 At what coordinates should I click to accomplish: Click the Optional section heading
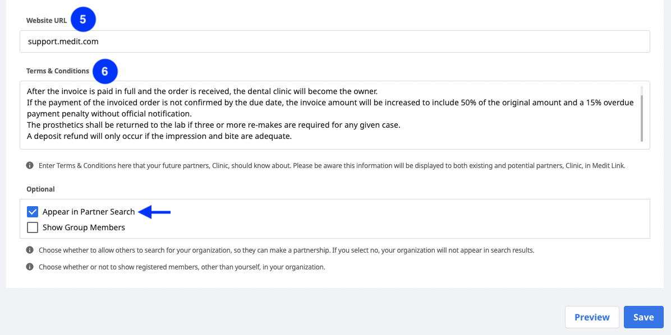[40, 189]
